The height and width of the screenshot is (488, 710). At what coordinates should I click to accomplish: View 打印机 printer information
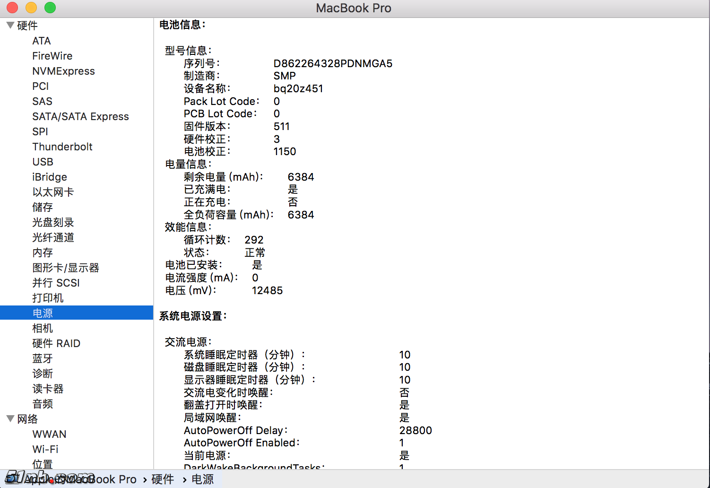pos(47,297)
